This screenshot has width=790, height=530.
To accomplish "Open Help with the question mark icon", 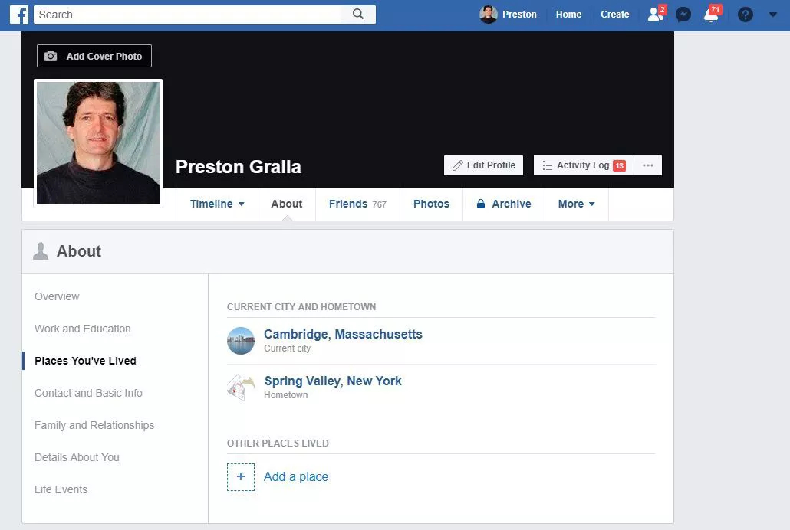I will (745, 14).
